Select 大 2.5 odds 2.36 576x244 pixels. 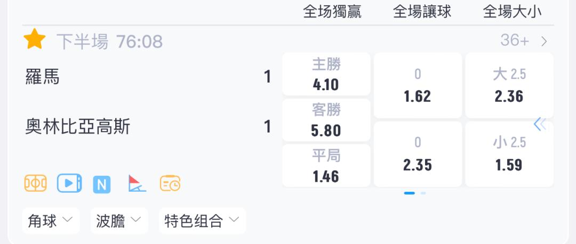(509, 85)
